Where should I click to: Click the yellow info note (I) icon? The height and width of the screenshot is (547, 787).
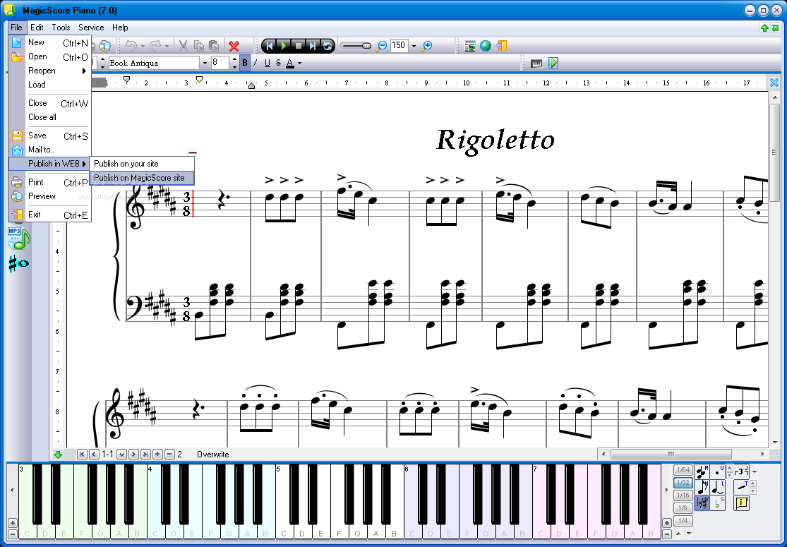click(x=741, y=503)
